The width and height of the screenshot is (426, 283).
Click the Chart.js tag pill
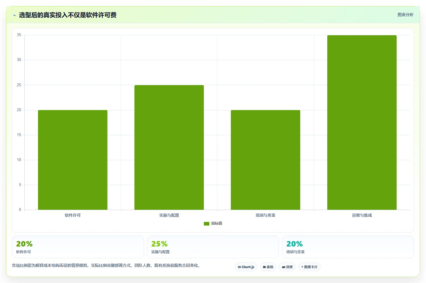tap(246, 267)
